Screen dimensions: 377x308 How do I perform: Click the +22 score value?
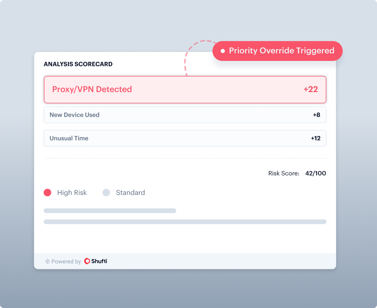click(311, 89)
